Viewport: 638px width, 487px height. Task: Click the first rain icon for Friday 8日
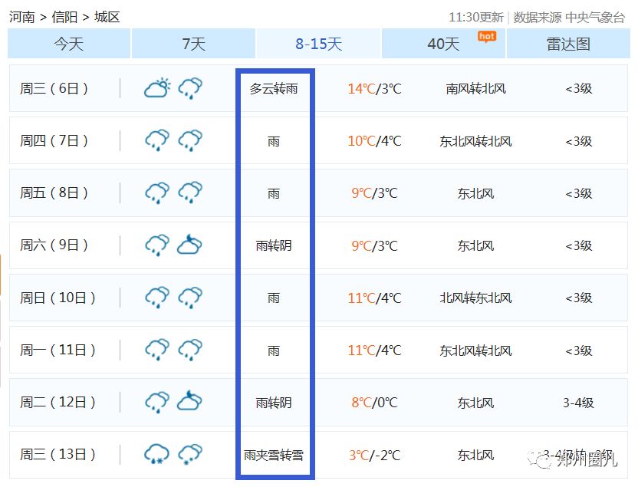157,192
